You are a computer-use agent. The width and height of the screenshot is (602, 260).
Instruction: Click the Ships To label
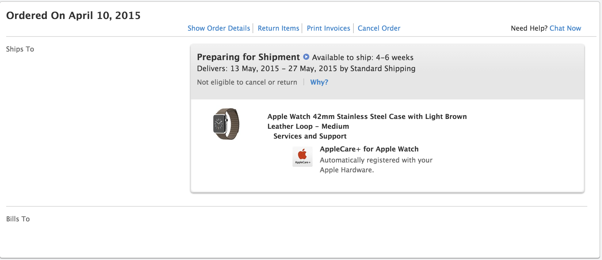(x=20, y=49)
